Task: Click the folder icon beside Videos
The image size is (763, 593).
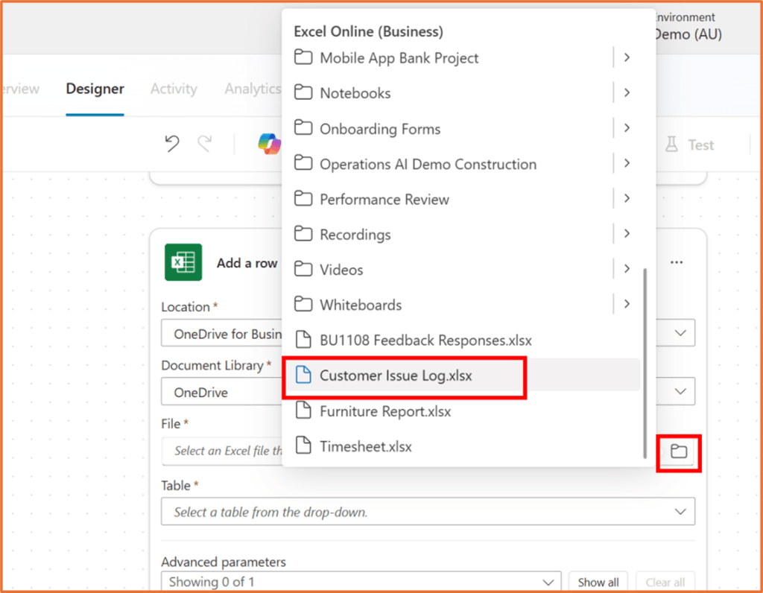Action: (x=304, y=270)
